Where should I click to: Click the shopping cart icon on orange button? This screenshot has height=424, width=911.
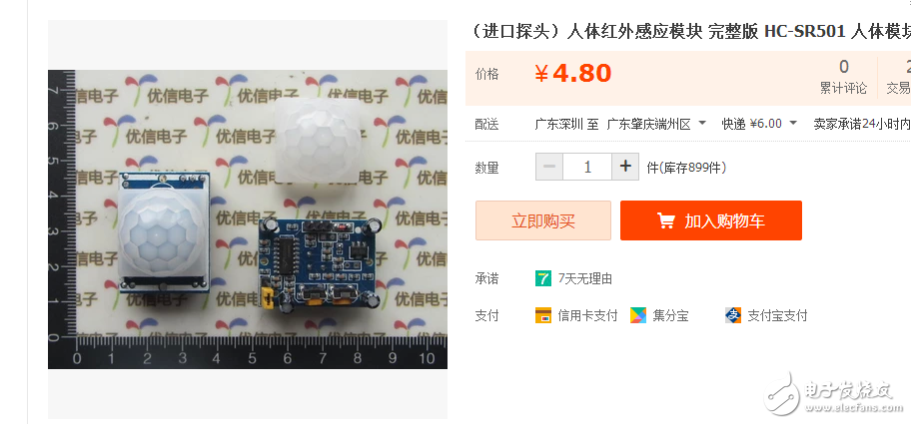(x=666, y=221)
